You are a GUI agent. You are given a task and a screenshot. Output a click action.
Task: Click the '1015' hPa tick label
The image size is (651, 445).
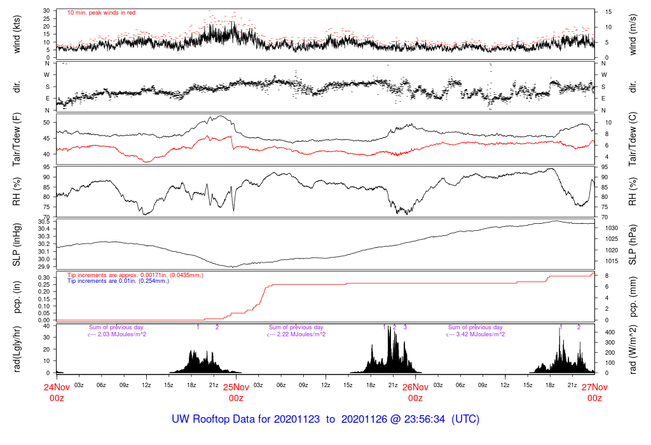[612, 261]
